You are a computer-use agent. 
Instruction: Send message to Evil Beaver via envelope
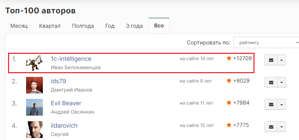(271, 105)
